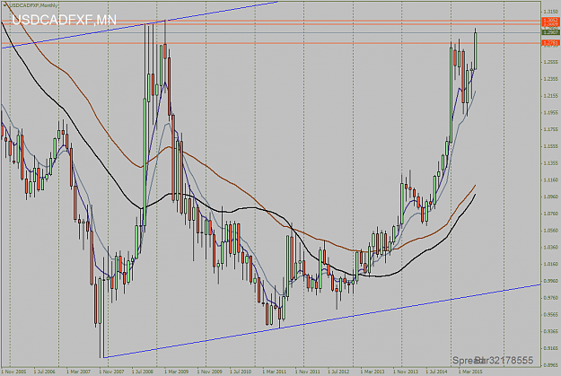Click the 1.0760 price scale label
The height and width of the screenshot is (376, 561).
[550, 214]
